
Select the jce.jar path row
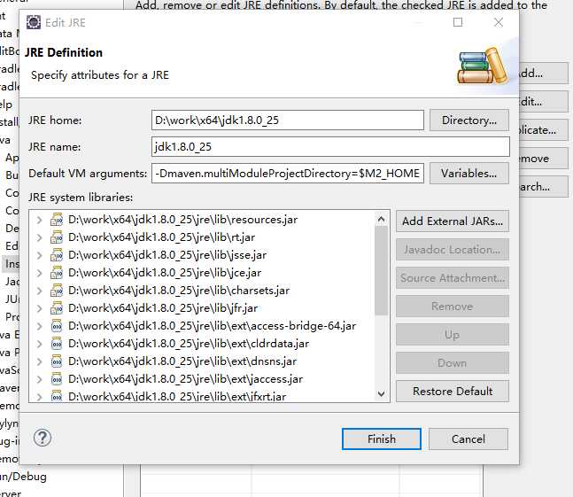click(165, 273)
